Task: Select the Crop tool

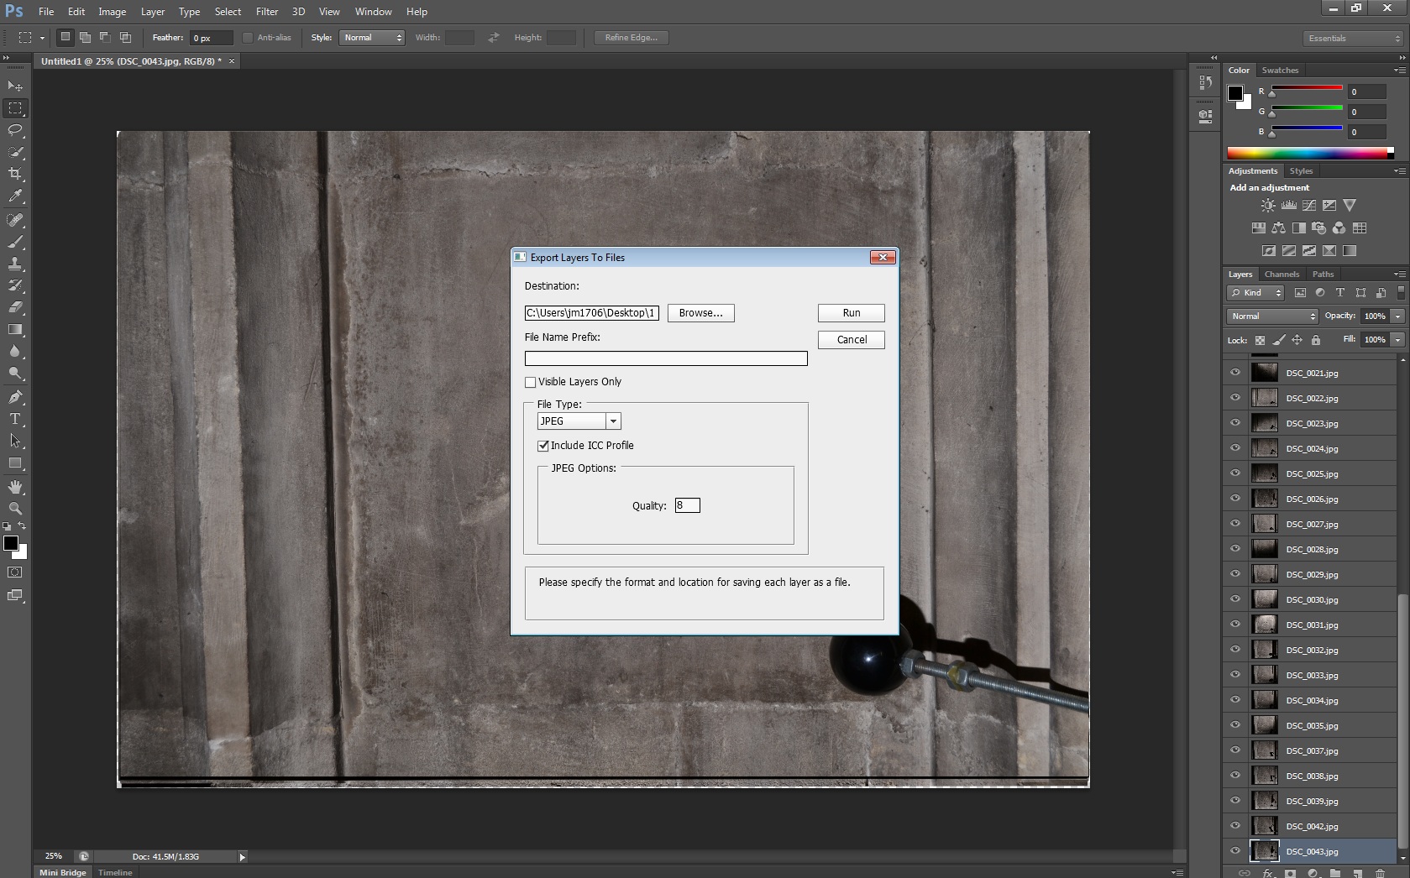Action: click(15, 174)
